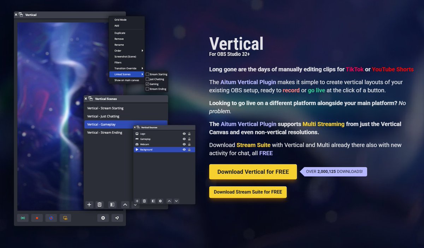Select Show on main canvas

pyautogui.click(x=126, y=80)
